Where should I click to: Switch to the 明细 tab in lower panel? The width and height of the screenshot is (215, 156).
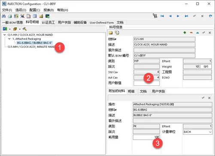tap(131, 91)
